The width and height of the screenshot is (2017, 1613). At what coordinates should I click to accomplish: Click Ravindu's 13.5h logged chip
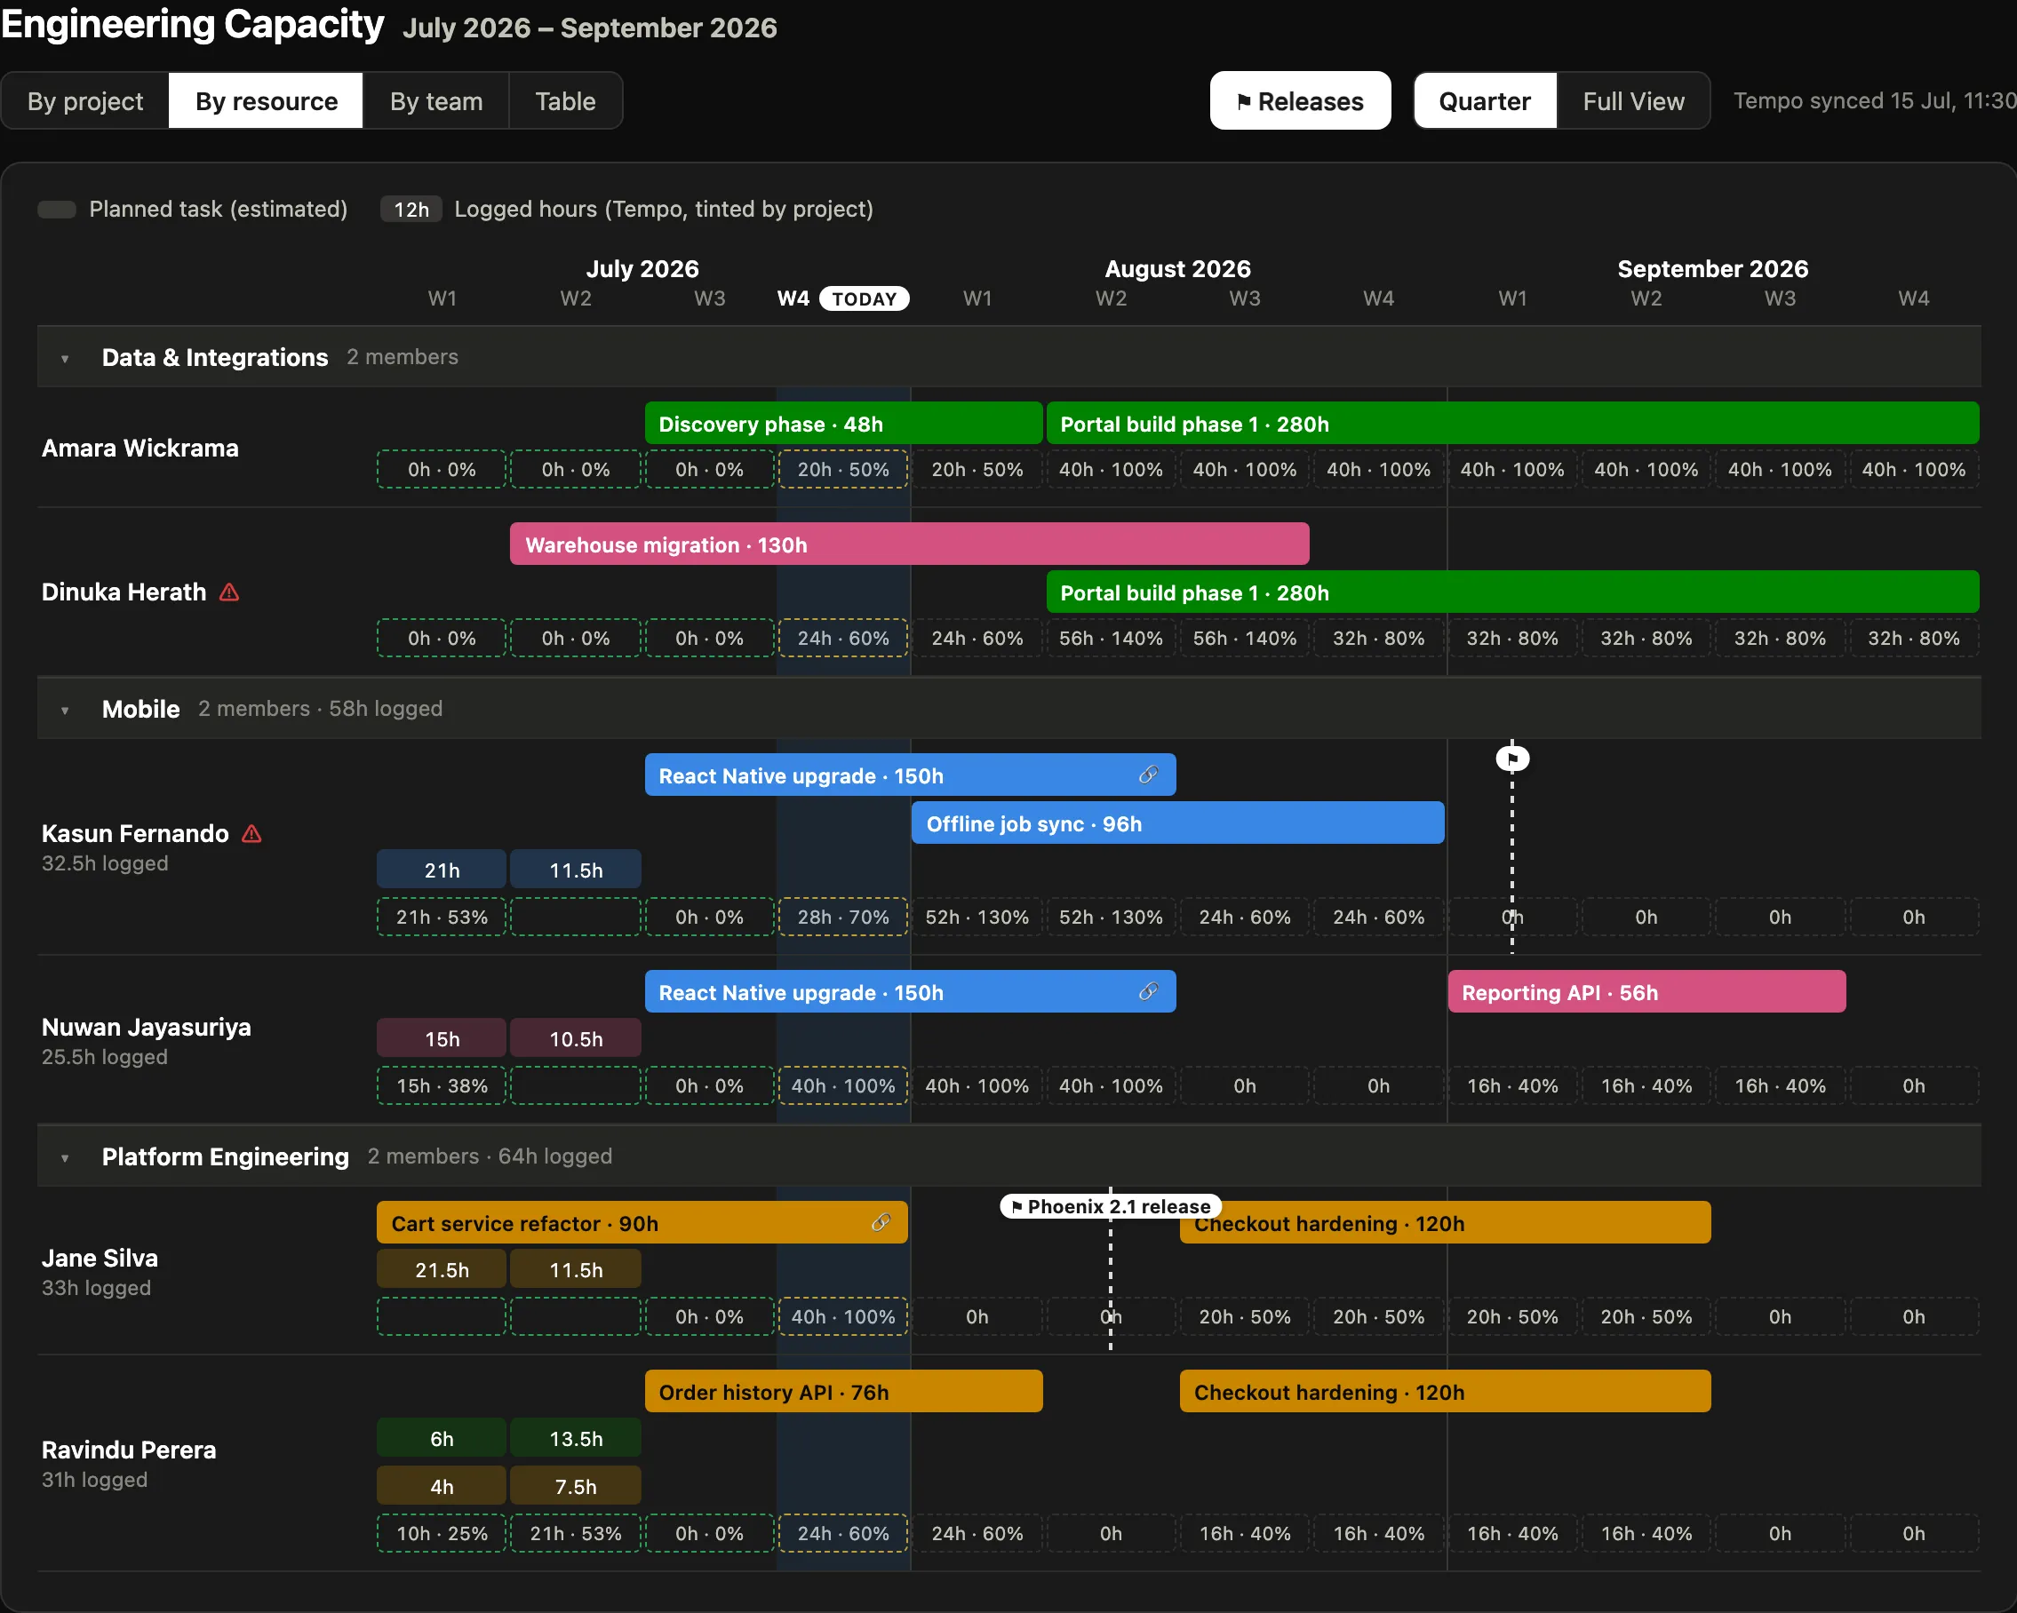(576, 1438)
